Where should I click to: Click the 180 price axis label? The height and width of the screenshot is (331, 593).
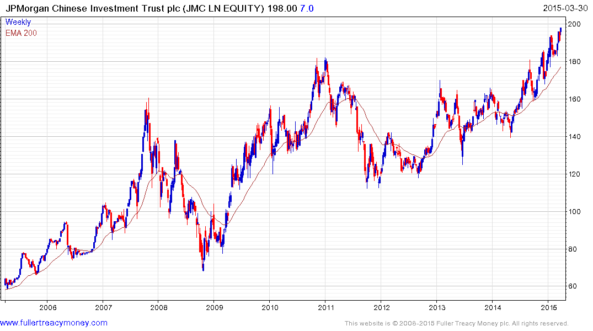pos(574,62)
